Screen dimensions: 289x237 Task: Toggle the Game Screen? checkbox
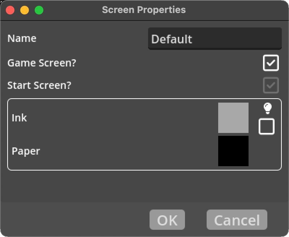(271, 63)
